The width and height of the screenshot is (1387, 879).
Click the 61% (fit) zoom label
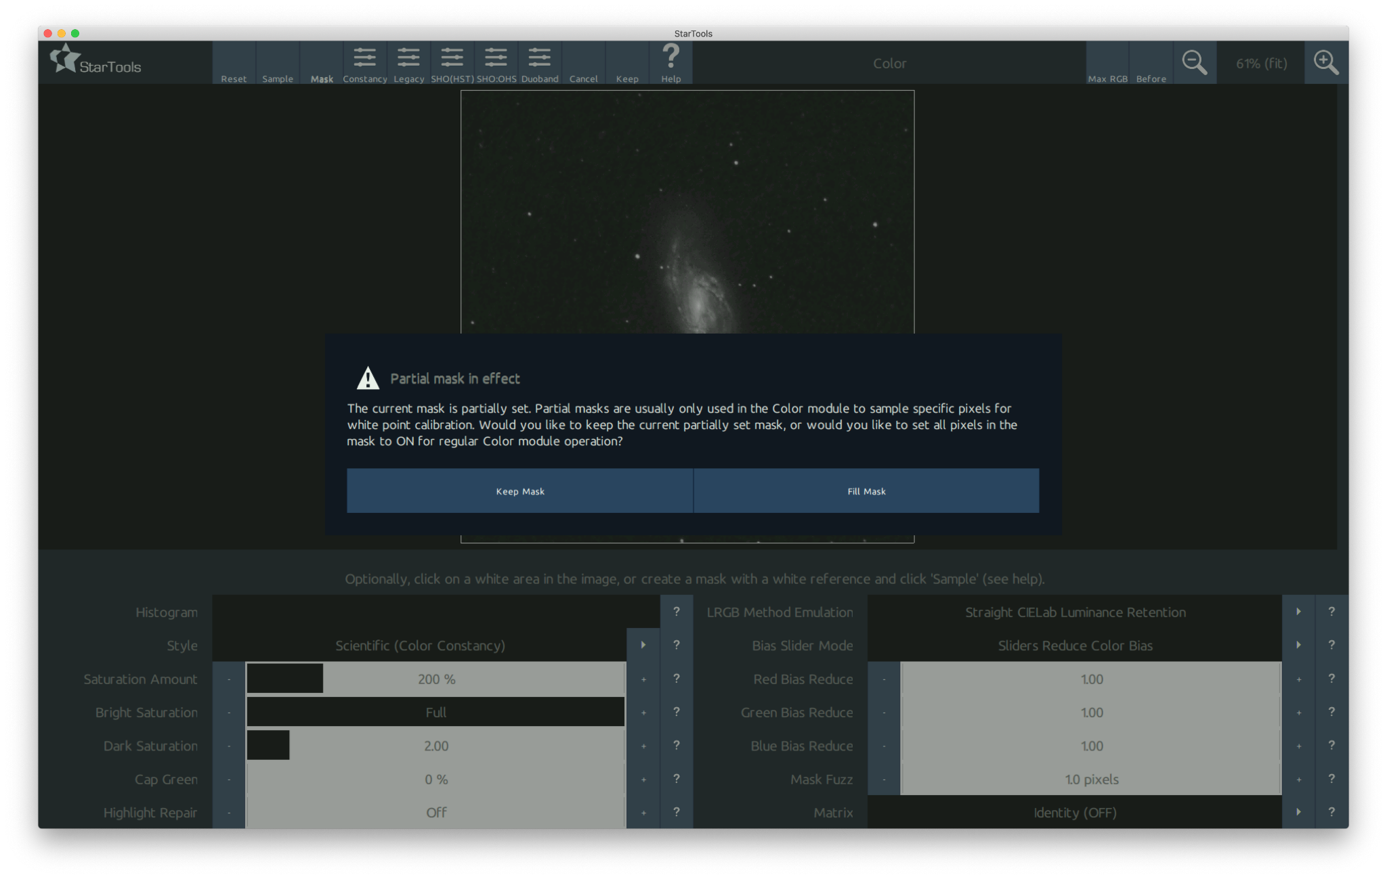(x=1261, y=64)
